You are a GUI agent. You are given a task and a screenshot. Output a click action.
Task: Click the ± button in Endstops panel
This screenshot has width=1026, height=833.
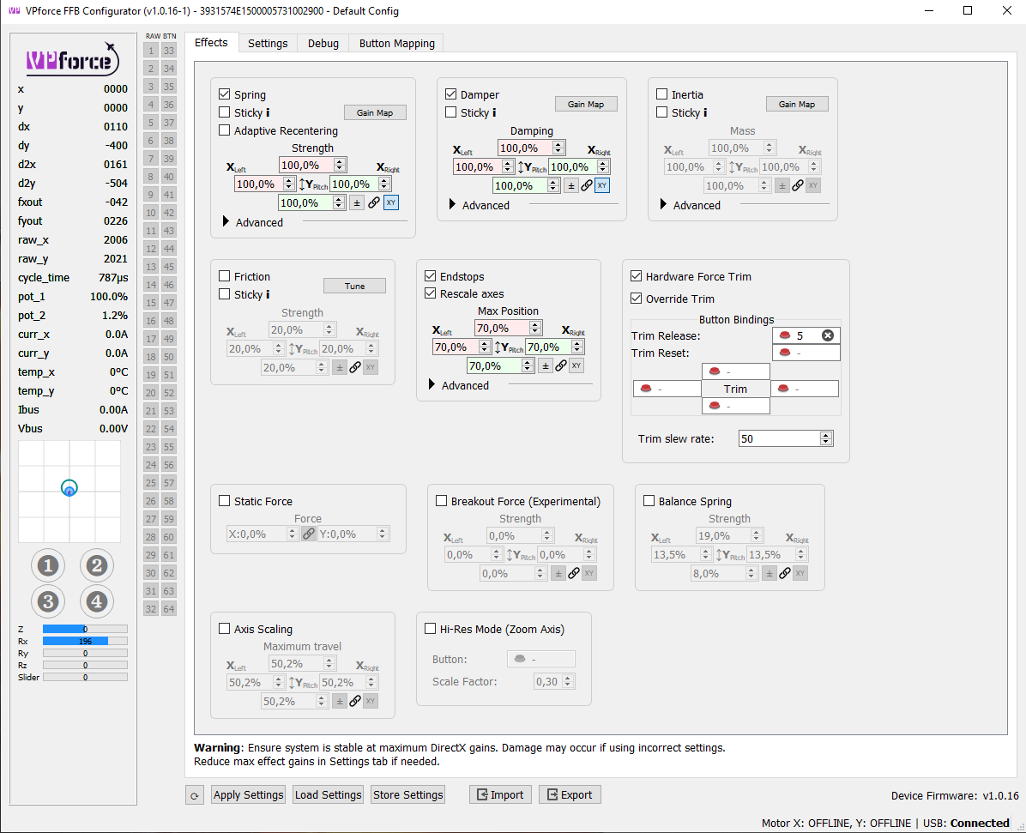[545, 365]
